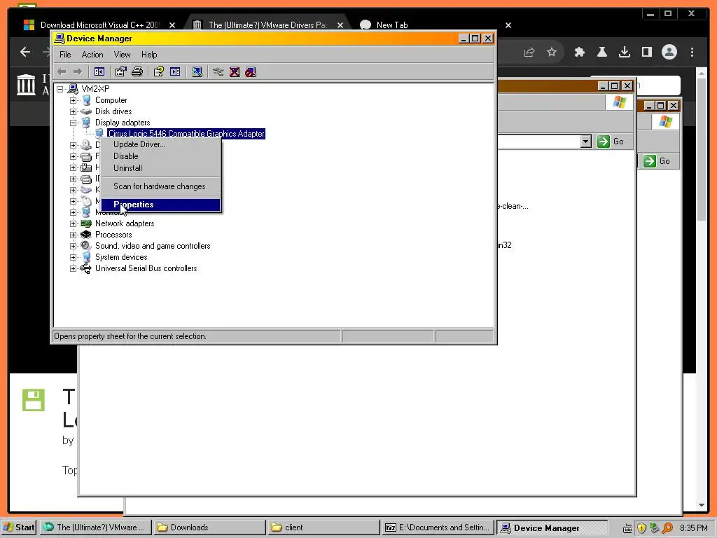Open the browser three-dot menu
This screenshot has width=717, height=538.
pos(692,52)
